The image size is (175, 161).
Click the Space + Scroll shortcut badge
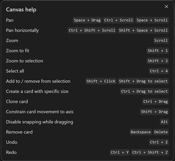point(152,20)
